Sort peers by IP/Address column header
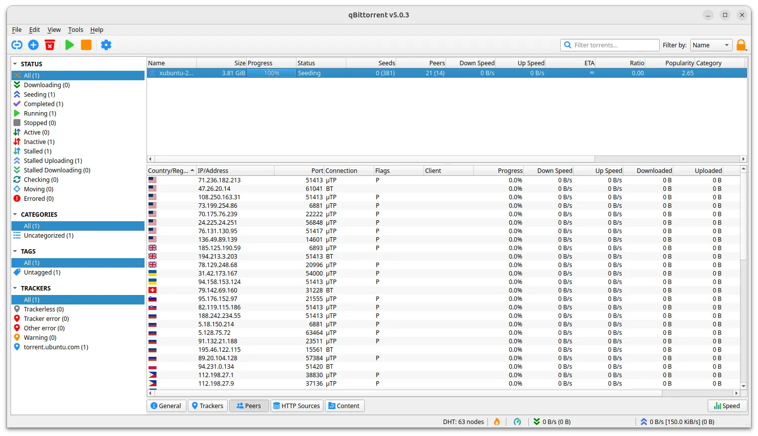Viewport: 758px width, 436px height. (x=235, y=171)
